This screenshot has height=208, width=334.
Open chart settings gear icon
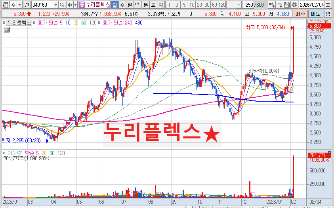coord(294,5)
